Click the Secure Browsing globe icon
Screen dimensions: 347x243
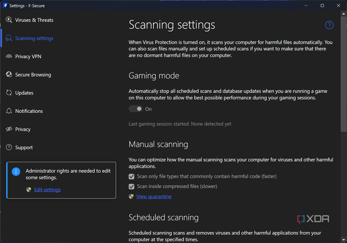(x=9, y=75)
